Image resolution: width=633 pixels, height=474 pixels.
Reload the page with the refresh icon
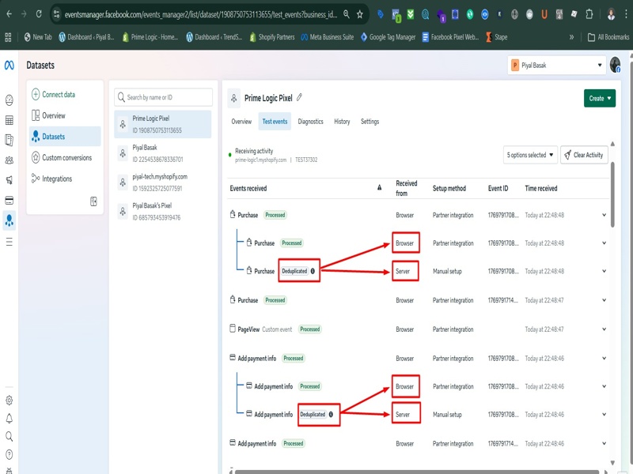[39, 14]
